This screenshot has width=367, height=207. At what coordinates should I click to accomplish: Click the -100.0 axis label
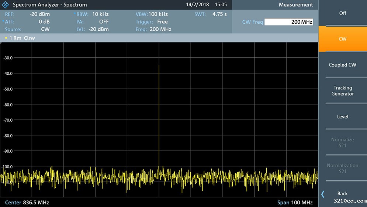(7, 167)
